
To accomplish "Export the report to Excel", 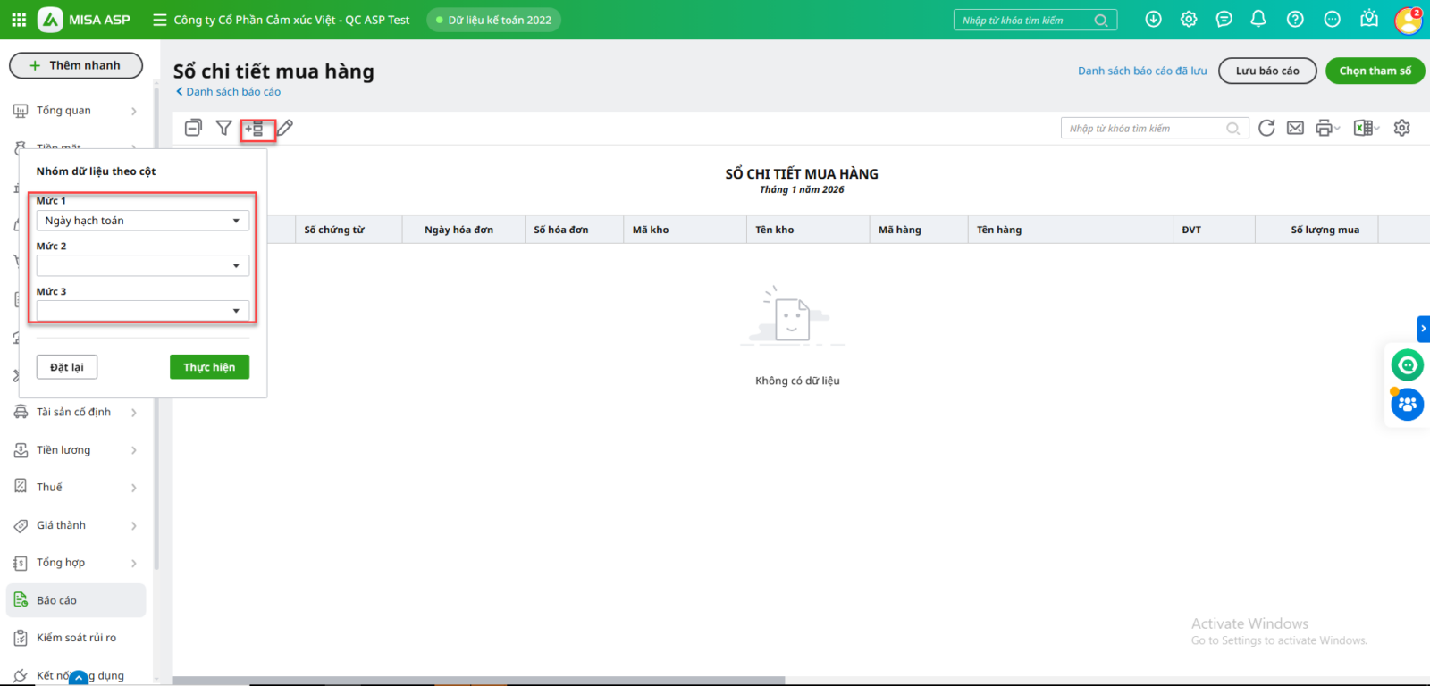I will click(x=1363, y=129).
